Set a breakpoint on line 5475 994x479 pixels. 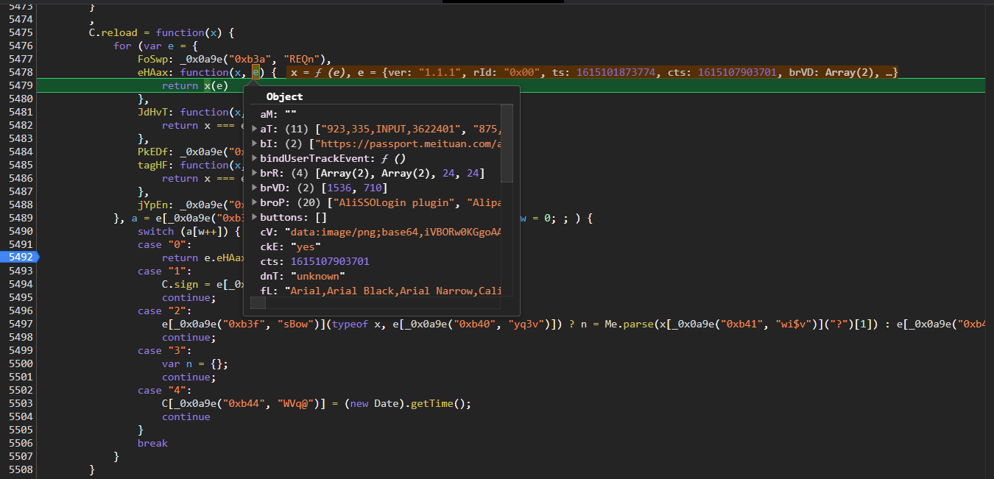pyautogui.click(x=20, y=32)
